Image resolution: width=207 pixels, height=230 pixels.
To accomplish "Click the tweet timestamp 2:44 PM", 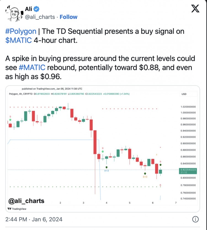I will [34, 219].
